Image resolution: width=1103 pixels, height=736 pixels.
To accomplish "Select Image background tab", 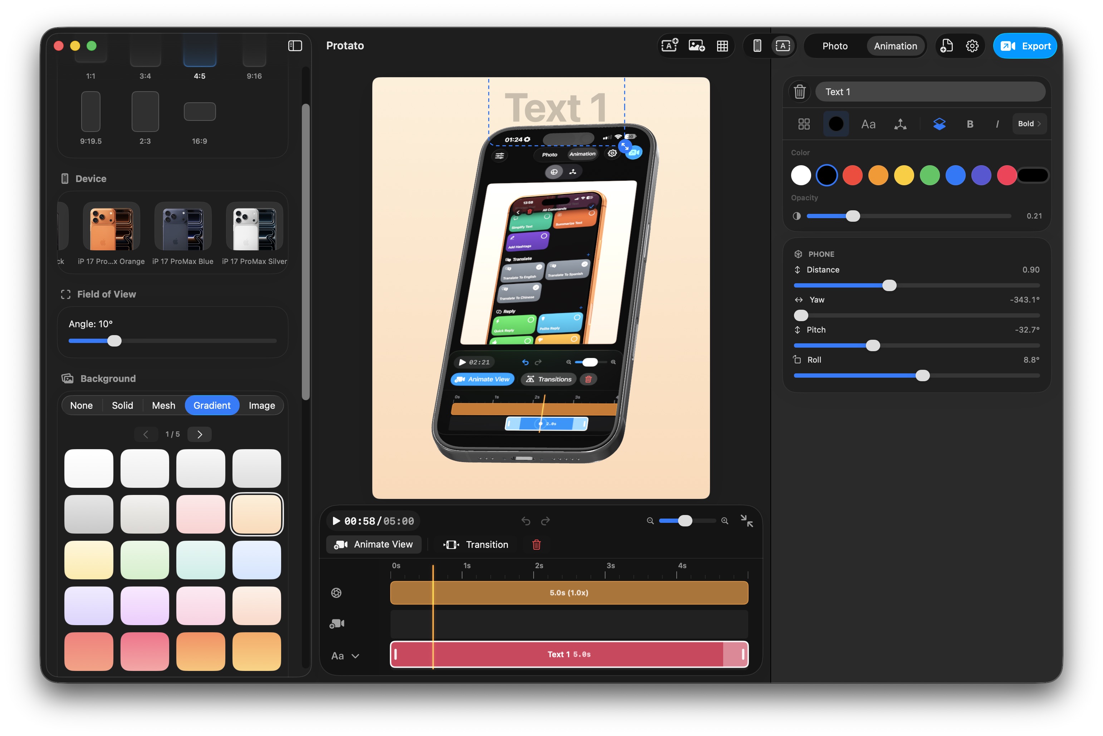I will [x=261, y=405].
